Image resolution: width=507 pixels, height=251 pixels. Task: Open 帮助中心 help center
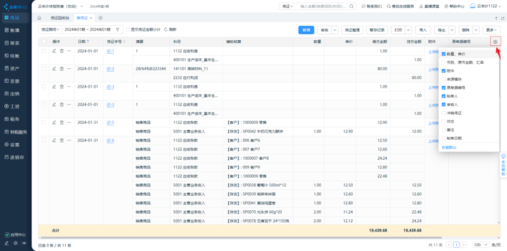454,6
